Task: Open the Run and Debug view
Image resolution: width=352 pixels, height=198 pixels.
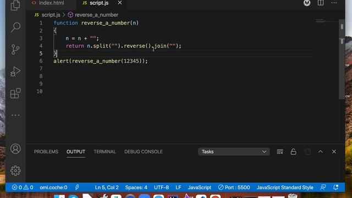Action: coord(15,71)
